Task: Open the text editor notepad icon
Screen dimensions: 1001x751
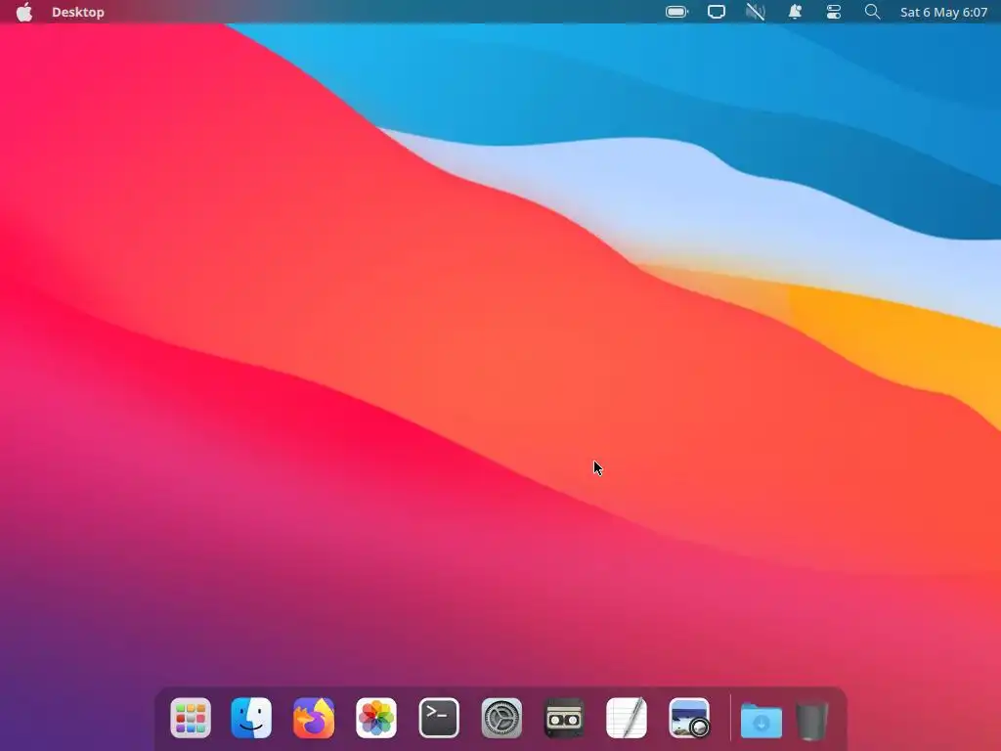Action: click(627, 718)
